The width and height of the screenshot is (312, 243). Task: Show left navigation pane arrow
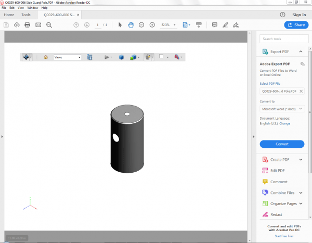pyautogui.click(x=2, y=137)
